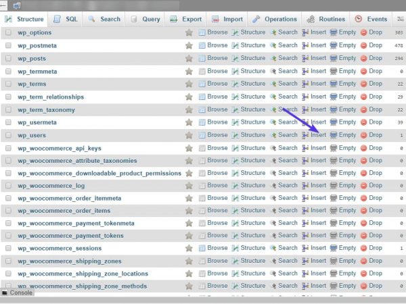Image resolution: width=406 pixels, height=304 pixels.
Task: Click Drop link for wp_woocommerce_shipping_zones
Action: click(376, 261)
